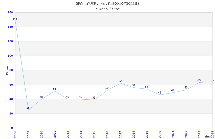Image resolution: width=215 pixels, height=139 pixels.
Task: Click the 62 data label above 2017
Action: (120, 81)
